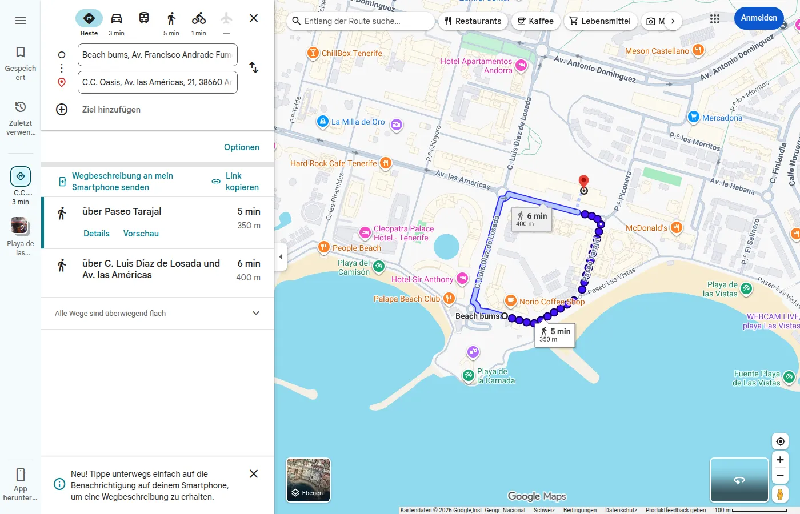
Task: Filter by Restaurants chip
Action: [473, 21]
